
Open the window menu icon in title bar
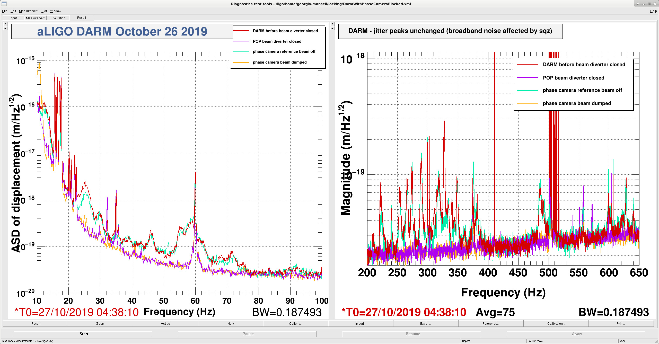4,4
